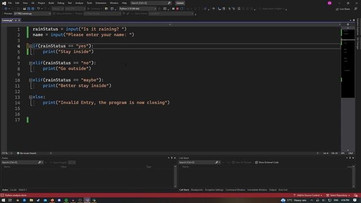Open the Task View taskbar icon
Screen dimensions: 361x203
[x=10, y=200]
